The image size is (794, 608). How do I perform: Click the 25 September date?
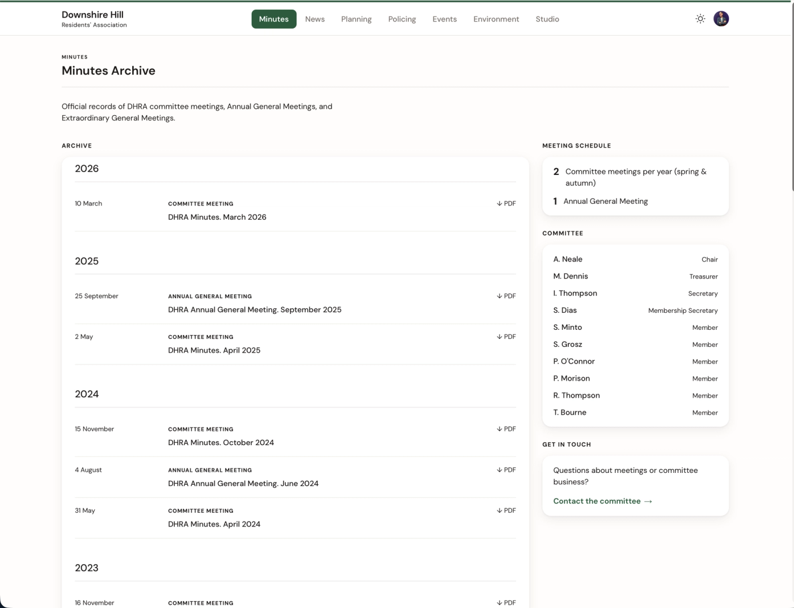tap(96, 296)
